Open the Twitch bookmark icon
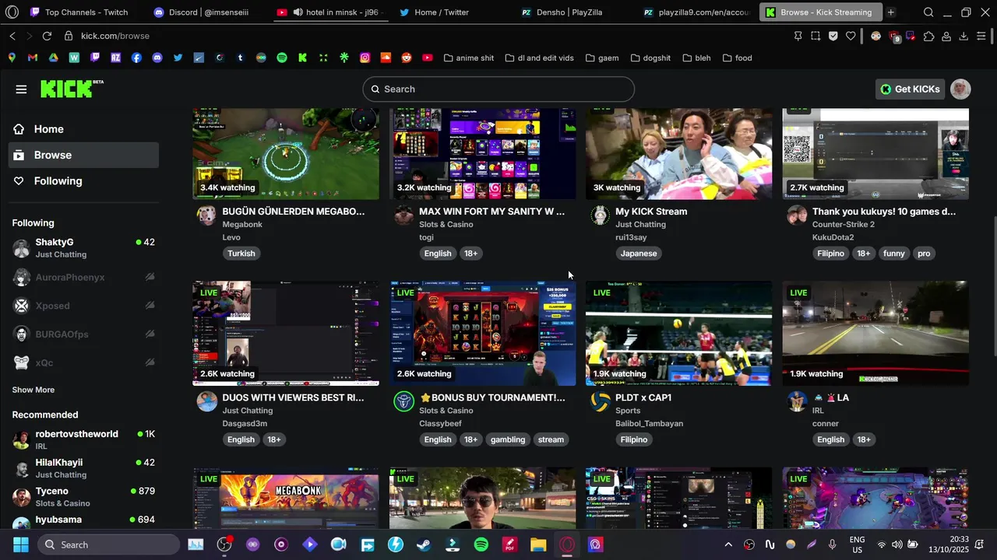This screenshot has width=997, height=560. [x=95, y=58]
